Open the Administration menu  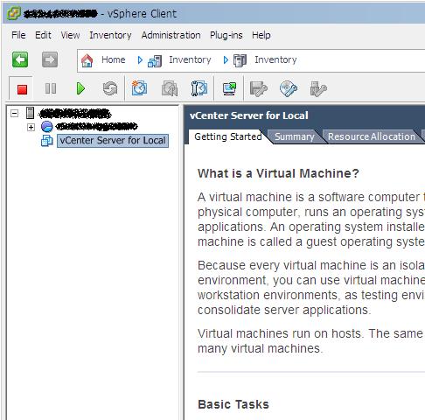pyautogui.click(x=171, y=35)
